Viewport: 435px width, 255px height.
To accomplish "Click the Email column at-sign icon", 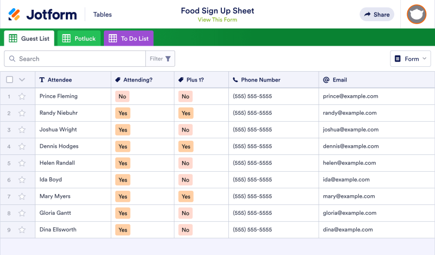I will pyautogui.click(x=326, y=80).
